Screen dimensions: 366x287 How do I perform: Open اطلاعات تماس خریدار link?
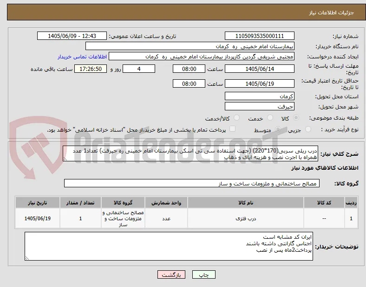click(x=82, y=57)
